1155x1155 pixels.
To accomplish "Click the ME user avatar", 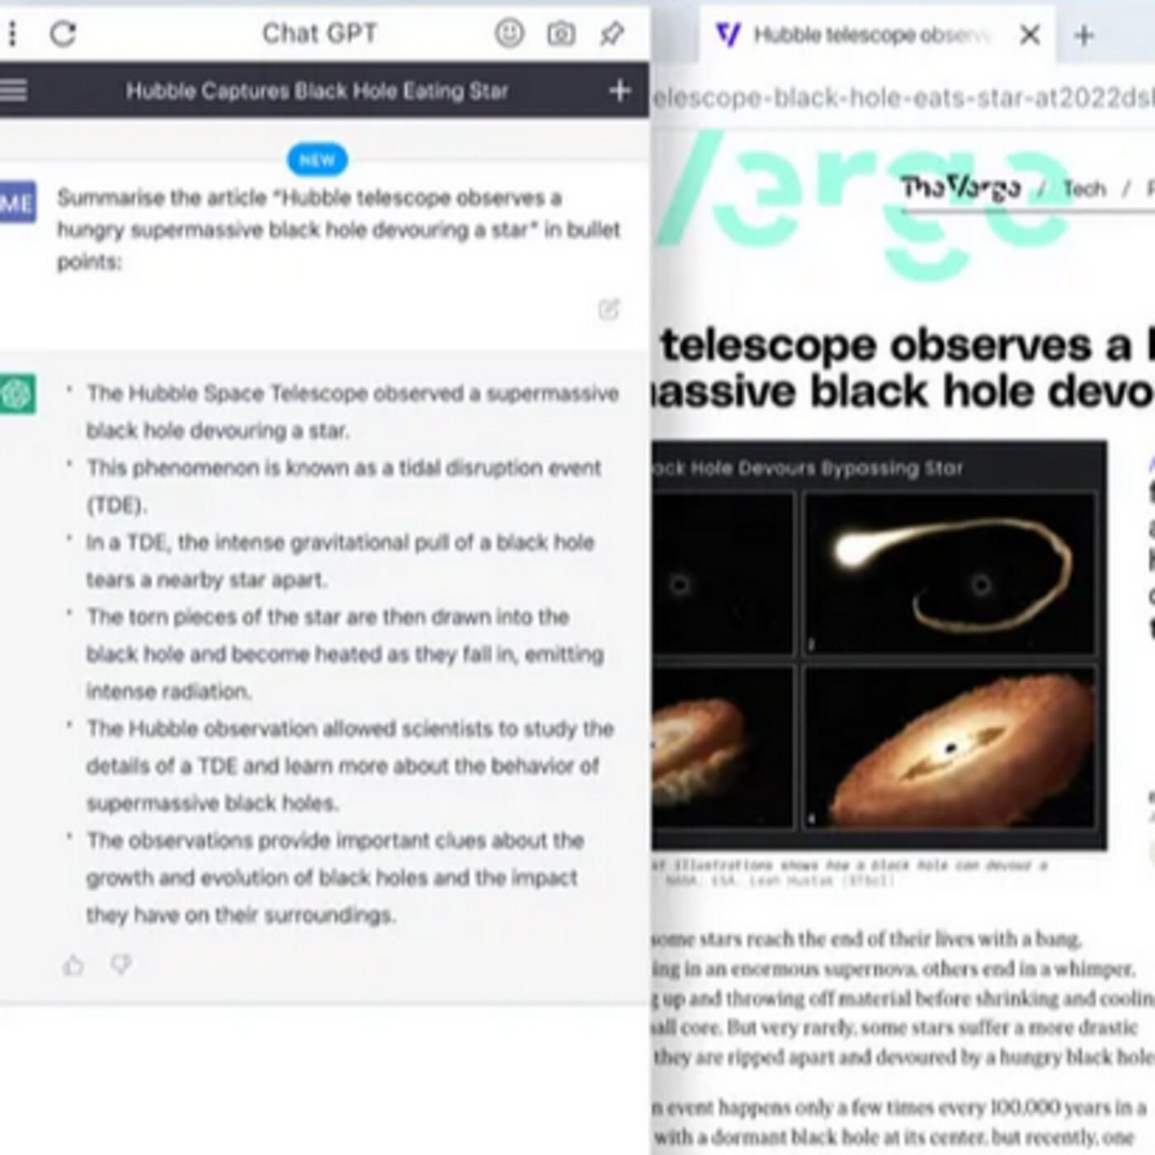I will (16, 203).
